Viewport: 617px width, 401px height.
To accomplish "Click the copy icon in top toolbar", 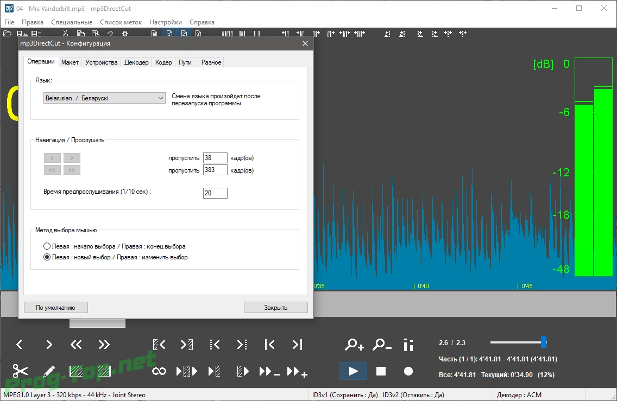I will coord(81,34).
